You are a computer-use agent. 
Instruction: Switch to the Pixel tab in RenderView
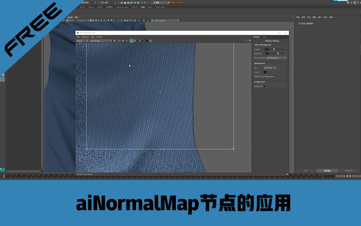coord(265,37)
